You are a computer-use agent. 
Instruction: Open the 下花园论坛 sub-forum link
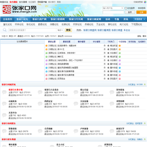(137, 24)
